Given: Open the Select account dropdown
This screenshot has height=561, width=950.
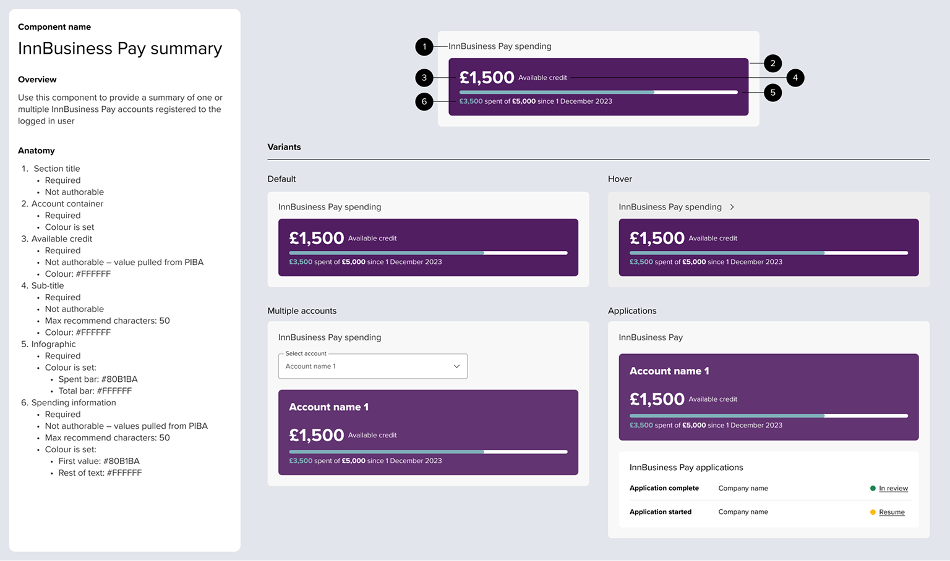Looking at the screenshot, I should (x=372, y=366).
